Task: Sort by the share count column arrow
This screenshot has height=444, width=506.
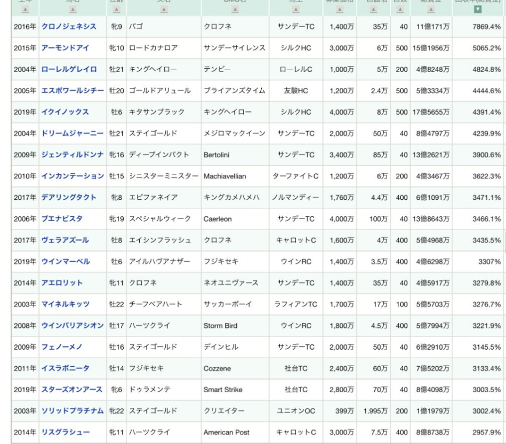Action: [x=400, y=10]
